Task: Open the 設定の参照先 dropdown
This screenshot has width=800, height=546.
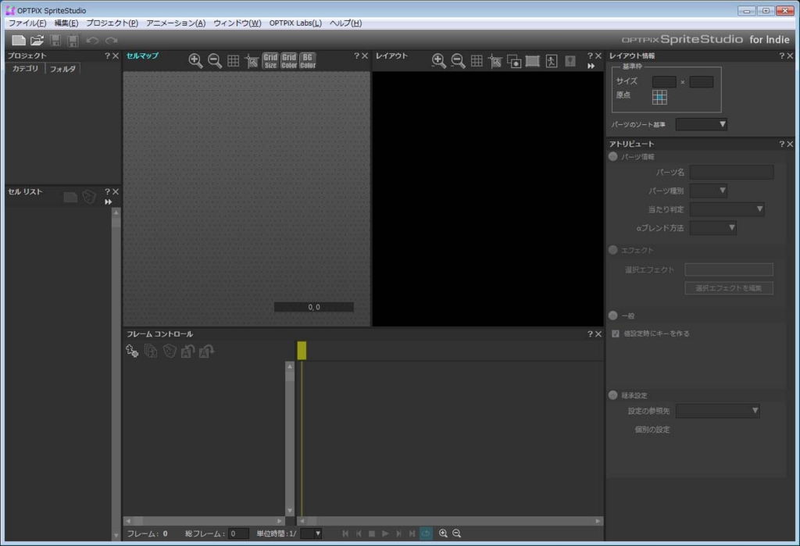Action: pyautogui.click(x=717, y=411)
